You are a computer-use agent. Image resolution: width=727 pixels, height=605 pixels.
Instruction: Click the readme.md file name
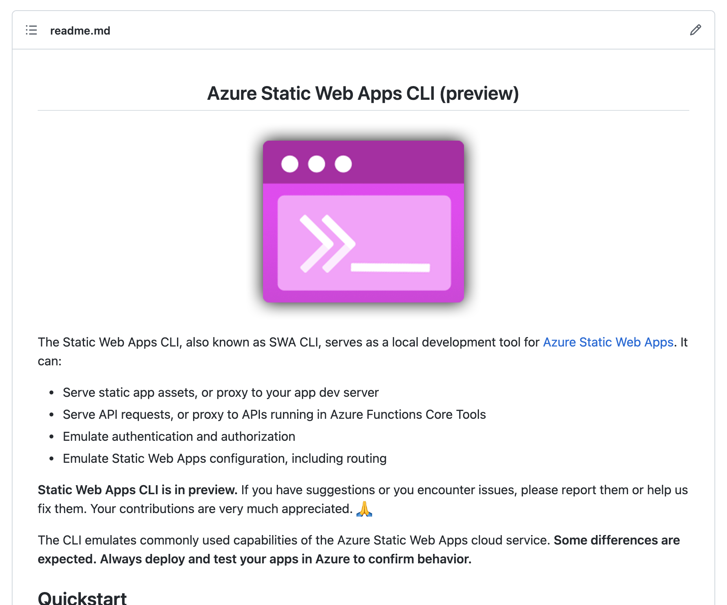[x=80, y=31]
